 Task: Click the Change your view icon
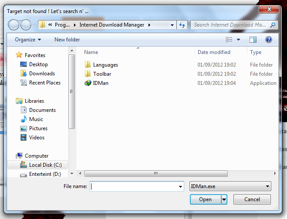click(x=229, y=40)
